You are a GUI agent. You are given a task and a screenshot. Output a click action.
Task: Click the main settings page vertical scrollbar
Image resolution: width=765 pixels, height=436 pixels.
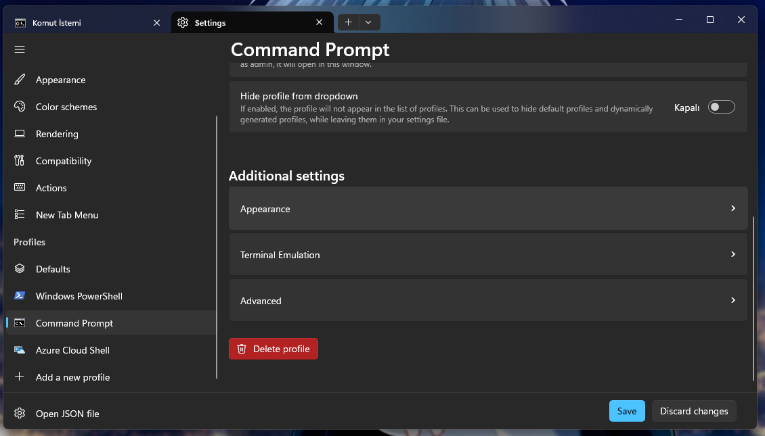pyautogui.click(x=753, y=298)
